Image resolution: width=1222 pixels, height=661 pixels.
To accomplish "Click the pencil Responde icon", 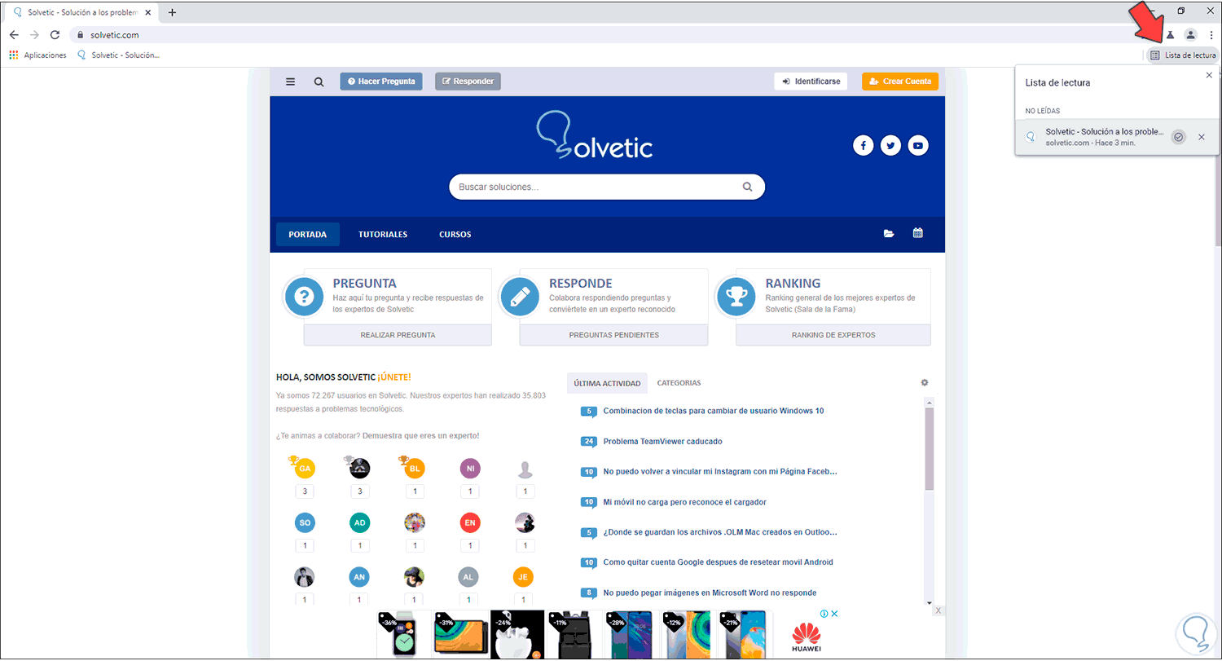I will point(519,296).
